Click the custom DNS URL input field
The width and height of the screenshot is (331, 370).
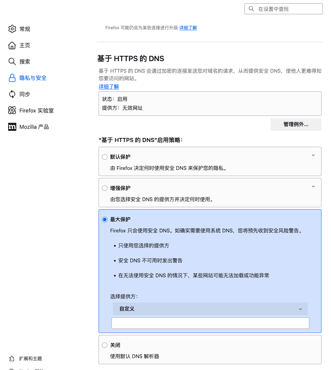pyautogui.click(x=210, y=323)
